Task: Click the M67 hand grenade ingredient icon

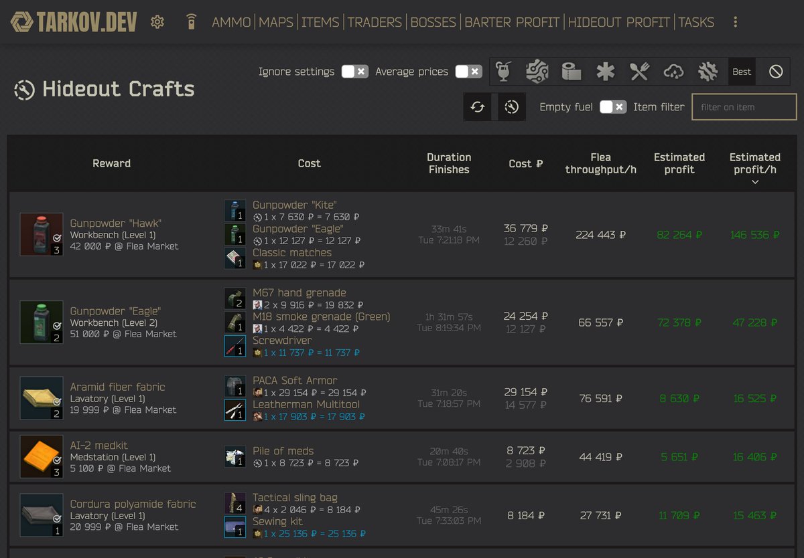Action: [234, 298]
